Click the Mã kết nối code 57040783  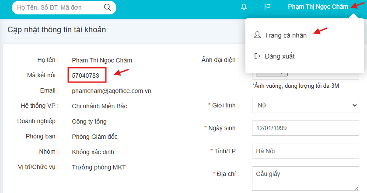[x=86, y=76]
